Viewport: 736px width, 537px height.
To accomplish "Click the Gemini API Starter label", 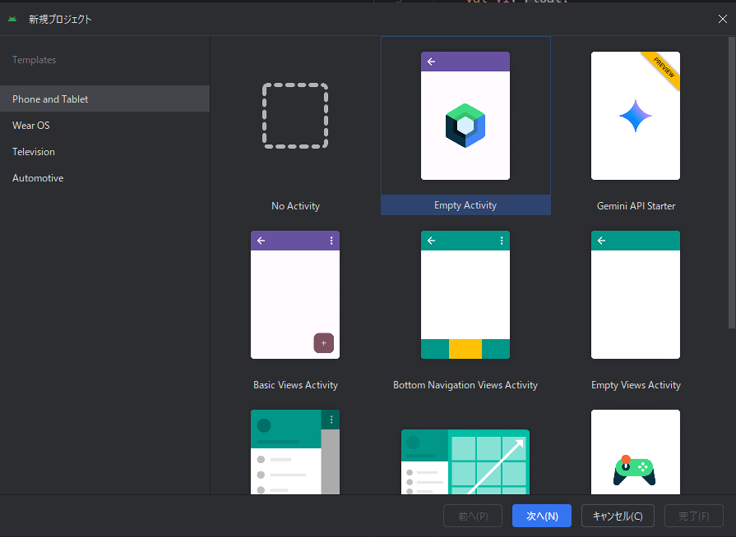I will pyautogui.click(x=636, y=206).
